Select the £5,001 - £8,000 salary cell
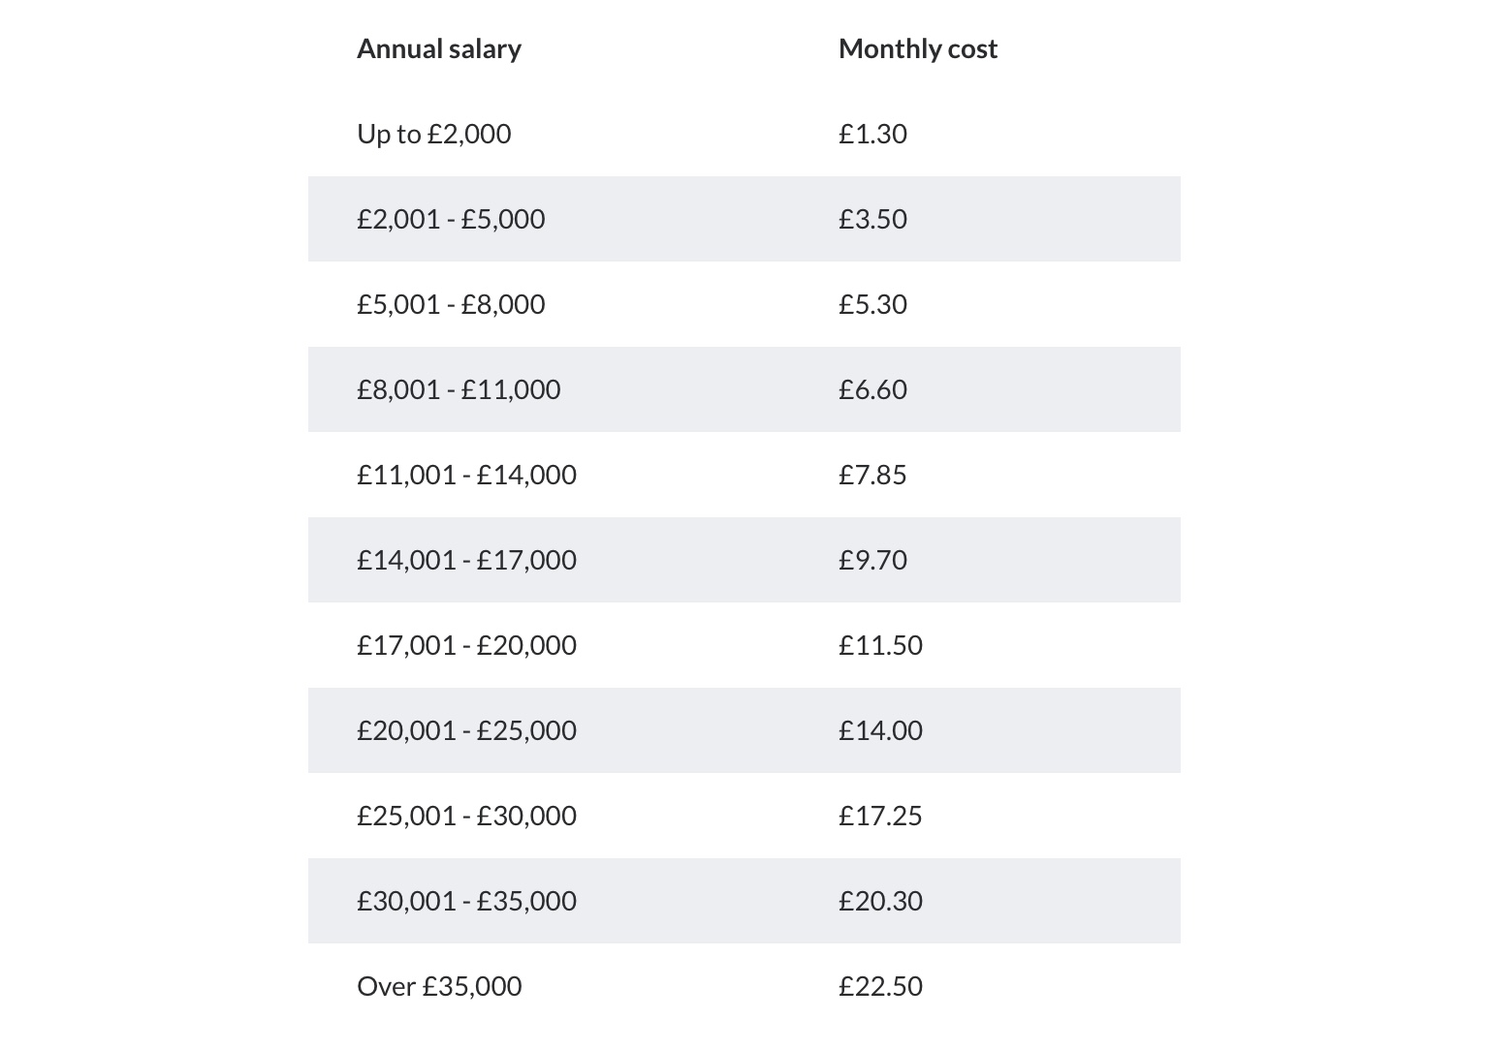The image size is (1489, 1050). pyautogui.click(x=451, y=304)
